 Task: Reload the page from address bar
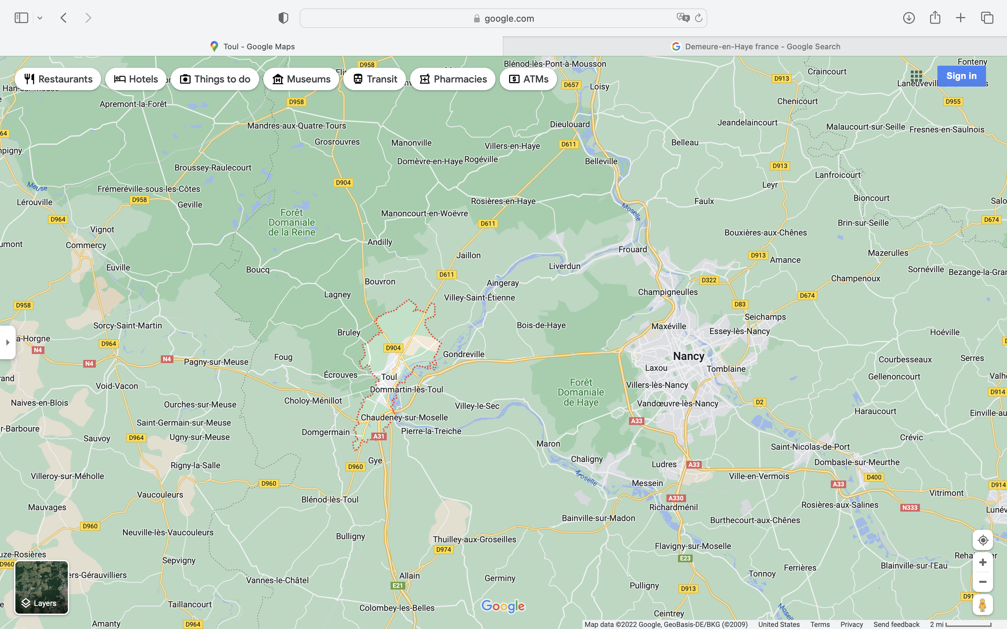tap(699, 18)
